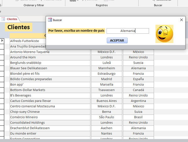Click the Canadá country cell
188x142 pixels.
(138, 90)
